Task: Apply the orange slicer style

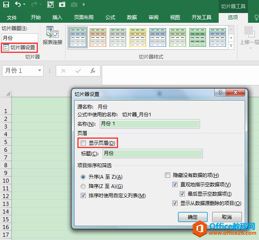Action: point(98,37)
